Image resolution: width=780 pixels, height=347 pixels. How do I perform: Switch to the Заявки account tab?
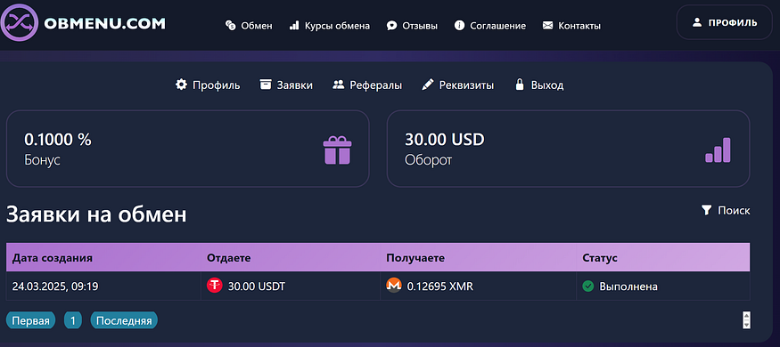coord(286,85)
